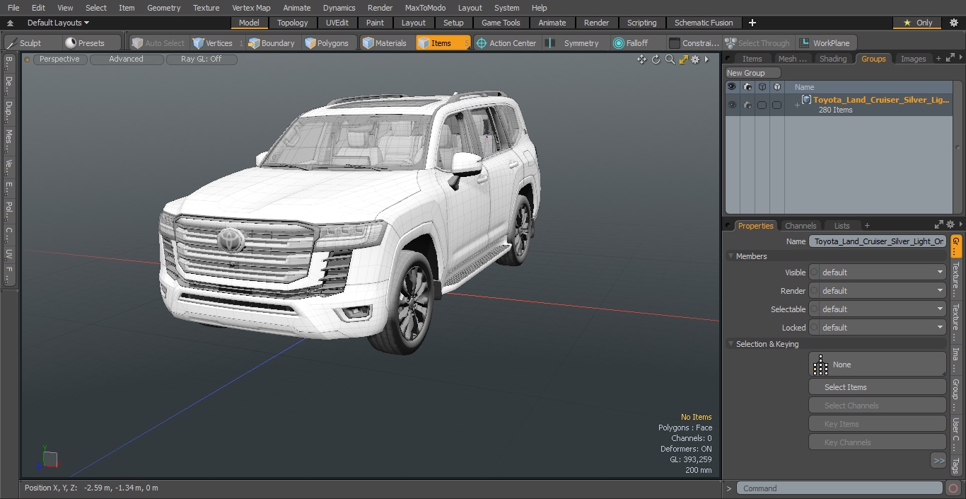
Task: Click the render camera column header
Action: coord(747,87)
